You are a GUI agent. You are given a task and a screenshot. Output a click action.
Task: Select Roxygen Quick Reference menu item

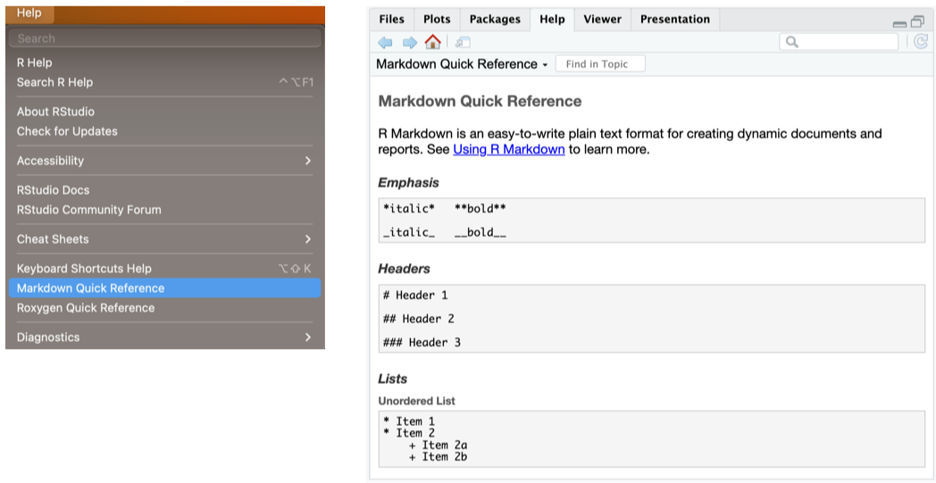point(164,307)
